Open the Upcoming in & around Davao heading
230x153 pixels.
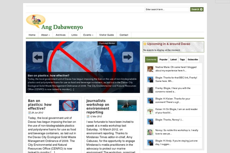pyautogui.click(x=169, y=44)
